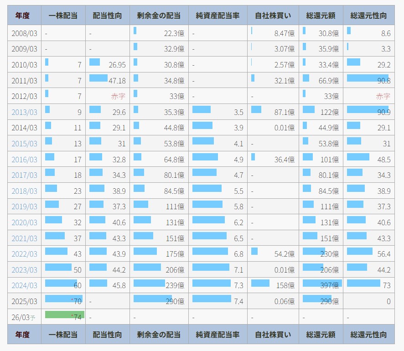This screenshot has width=404, height=351.
Task: Open the 2023/03 fiscal year link
Action: pyautogui.click(x=25, y=270)
